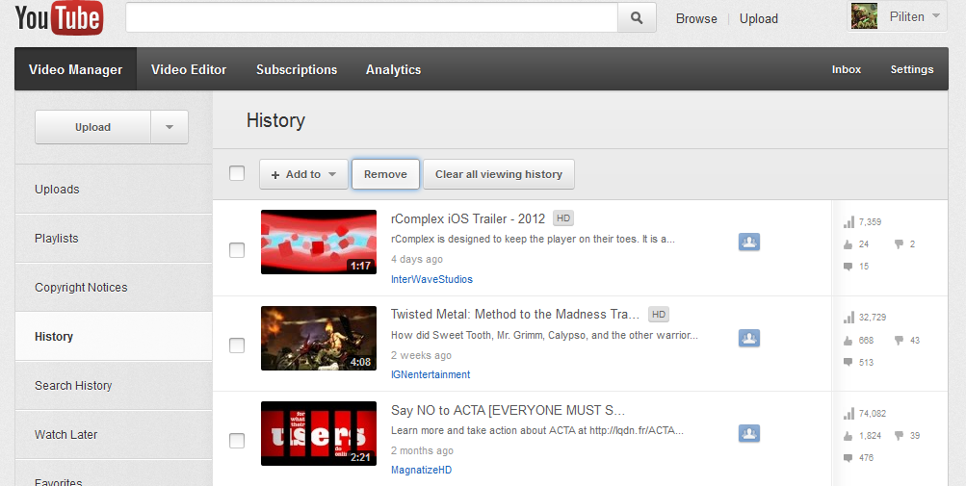Check the rComplex iOS Trailer checkbox
This screenshot has width=966, height=486.
pos(237,249)
